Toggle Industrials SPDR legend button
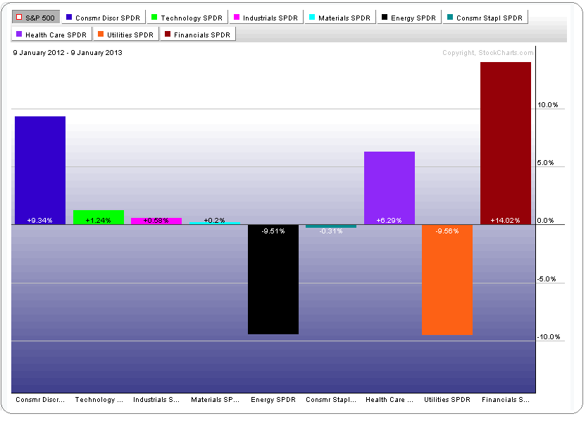The height and width of the screenshot is (421, 586). [266, 17]
